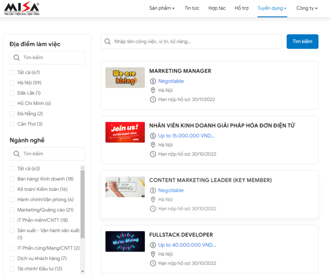Check Hành chính/Văn phòng (6) filter

(12, 200)
